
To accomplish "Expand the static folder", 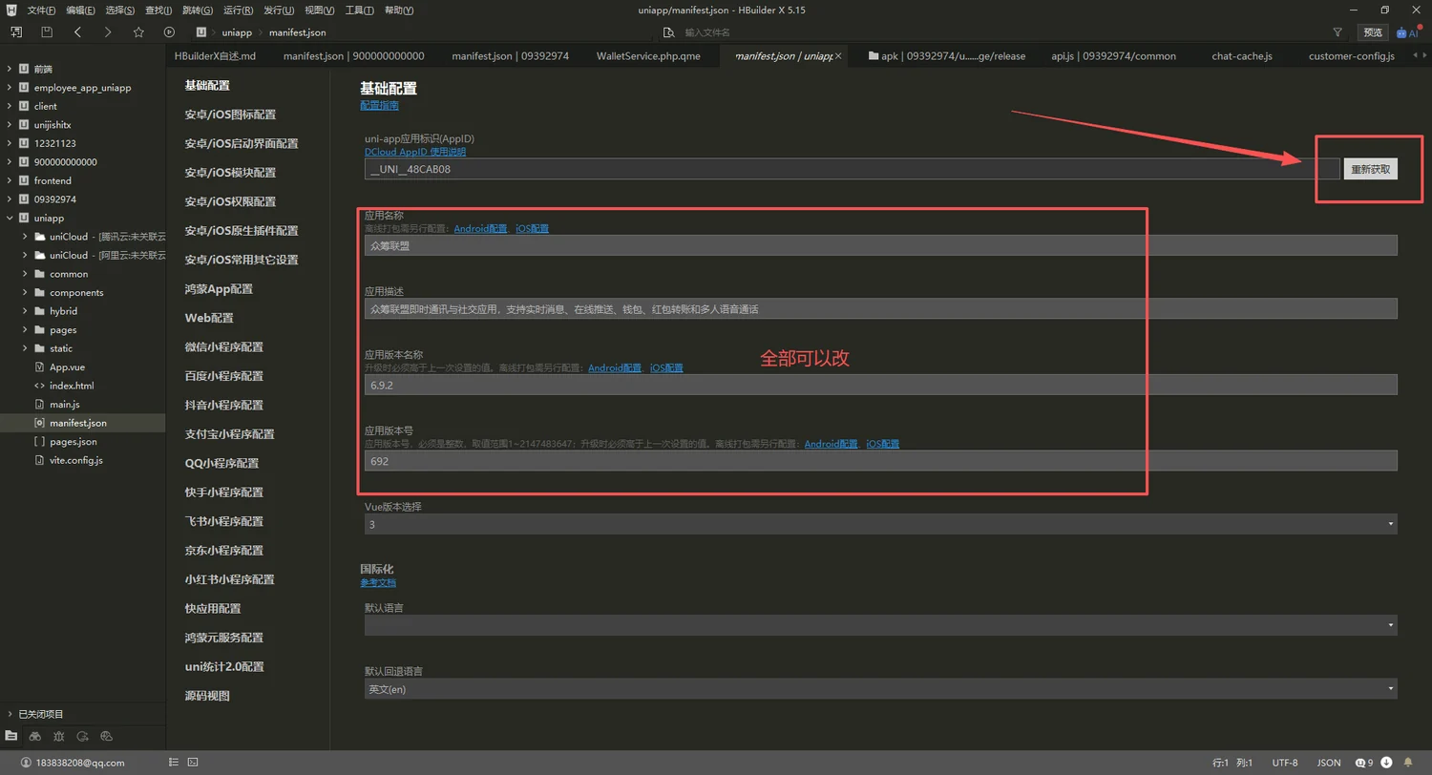I will pos(25,348).
